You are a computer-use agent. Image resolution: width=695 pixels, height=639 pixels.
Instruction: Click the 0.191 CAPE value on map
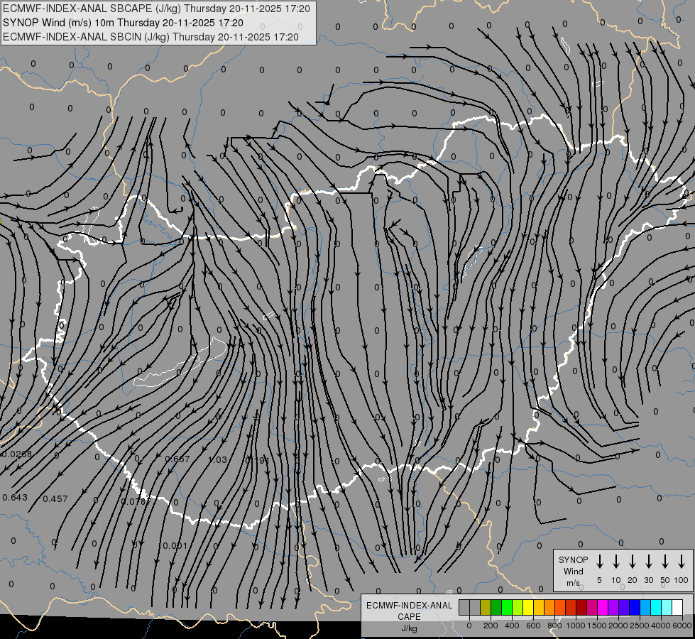click(x=257, y=460)
